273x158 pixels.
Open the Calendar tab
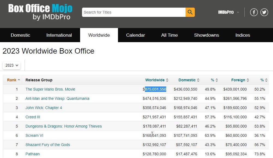(135, 35)
